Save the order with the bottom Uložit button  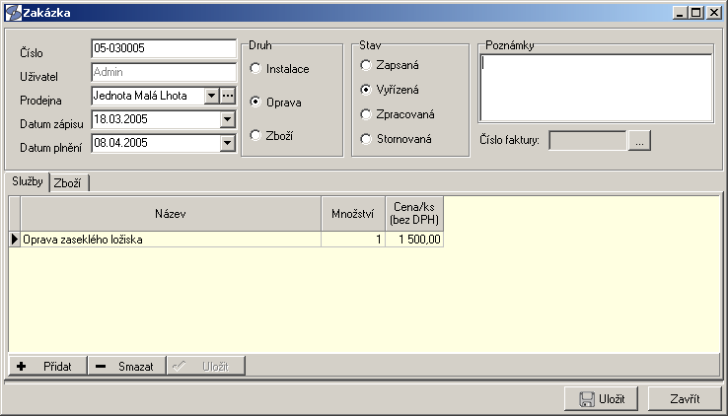(602, 399)
